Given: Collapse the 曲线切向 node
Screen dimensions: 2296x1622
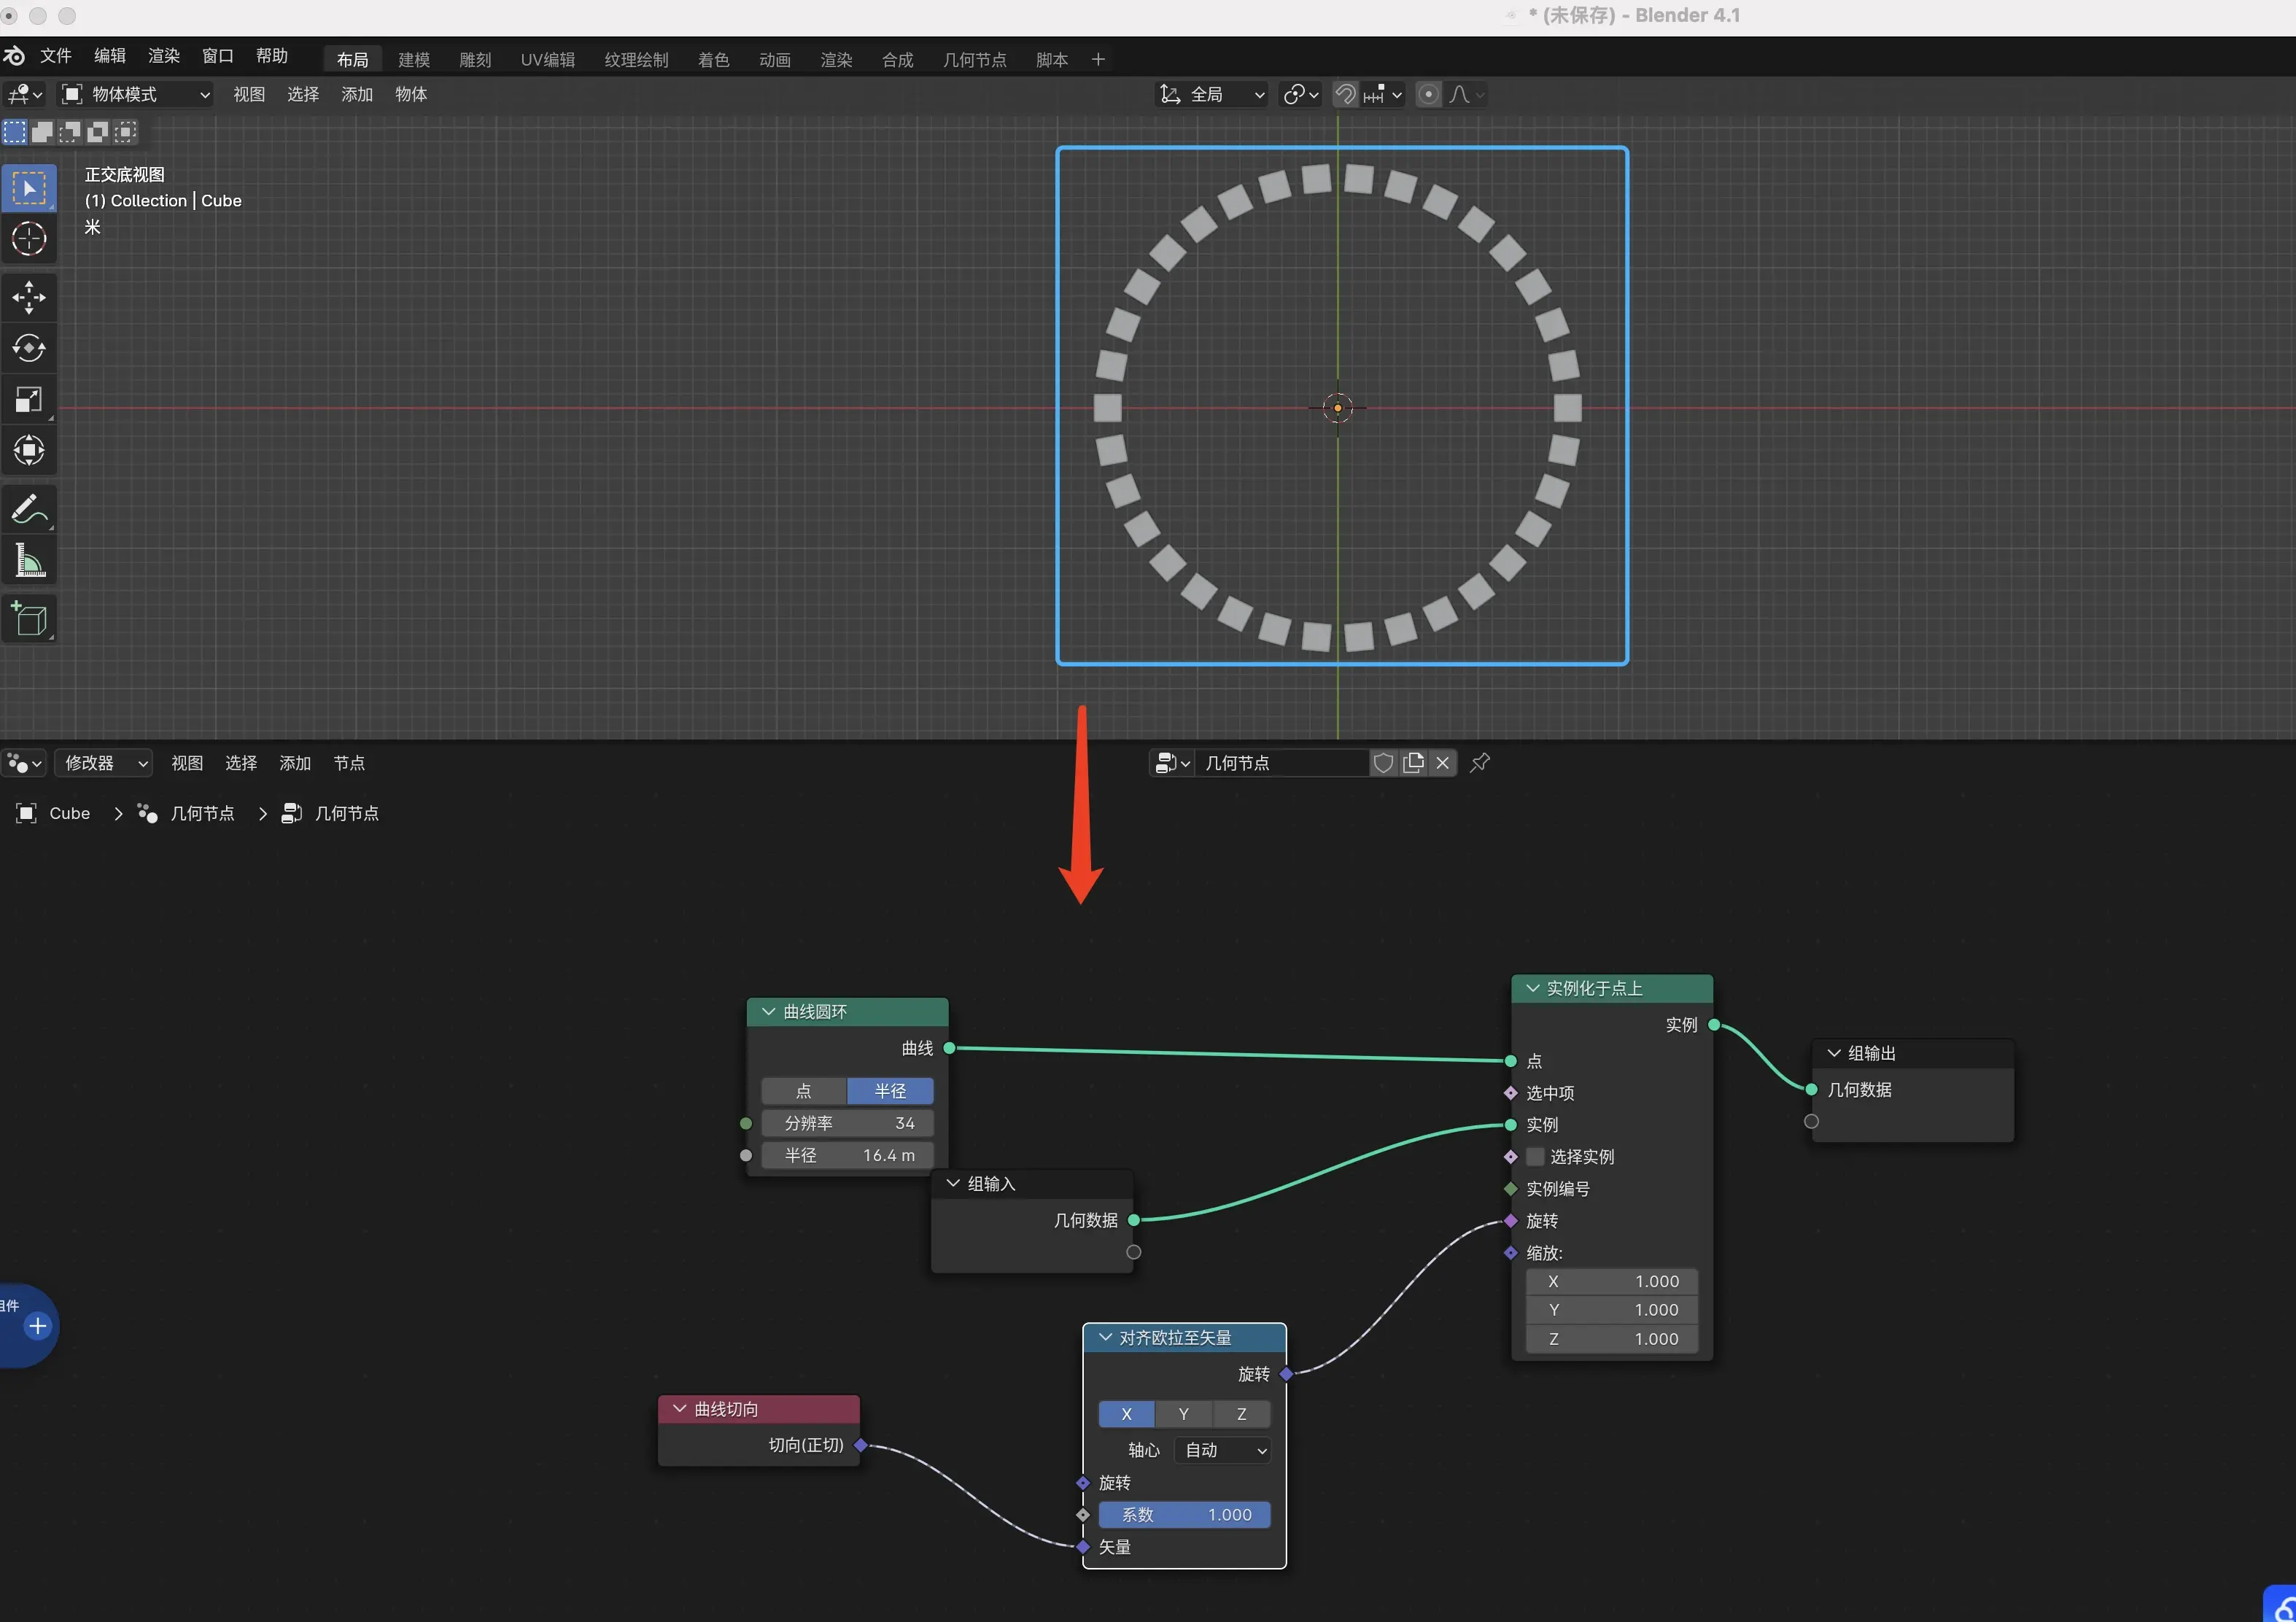Looking at the screenshot, I should pyautogui.click(x=680, y=1409).
